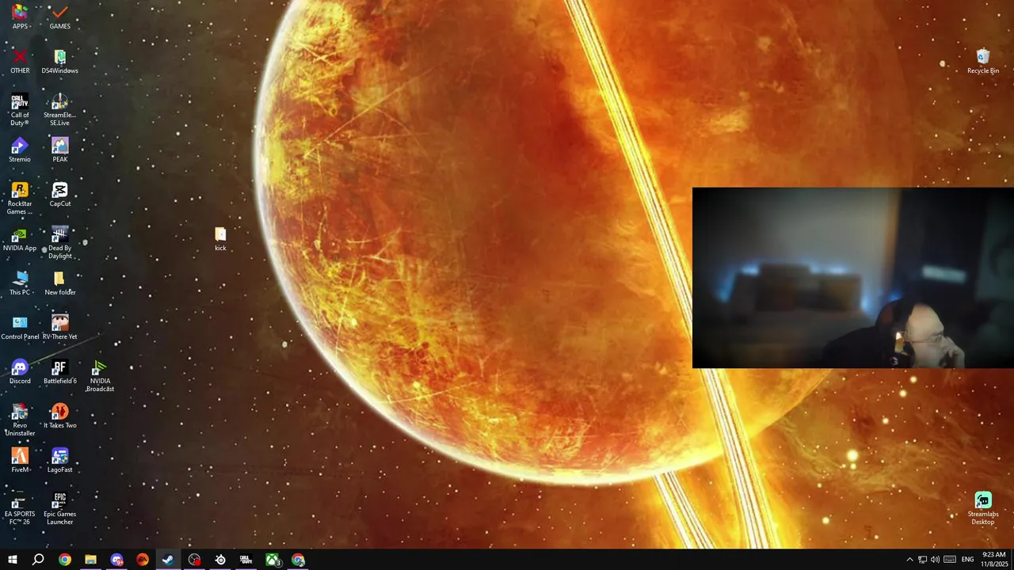Select the Battlefield 6 icon
Screen dimensions: 1014x570
[x=60, y=372]
